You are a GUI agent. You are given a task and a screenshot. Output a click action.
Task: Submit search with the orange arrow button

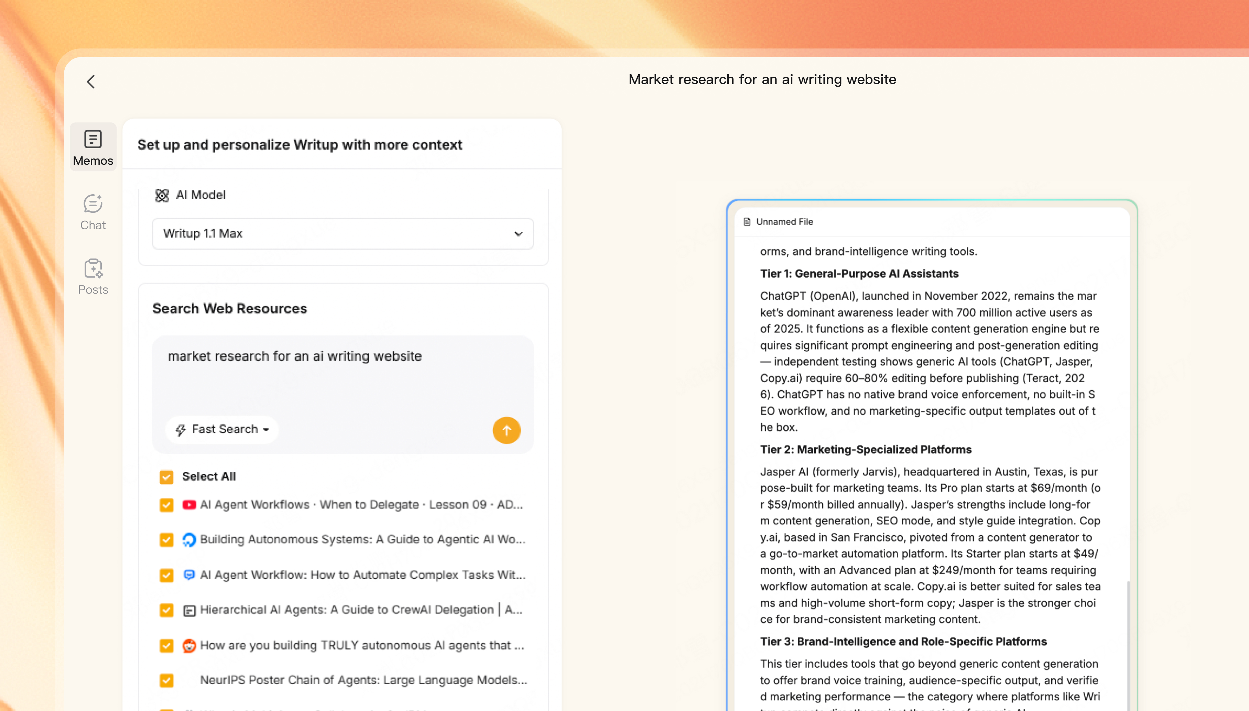click(506, 430)
